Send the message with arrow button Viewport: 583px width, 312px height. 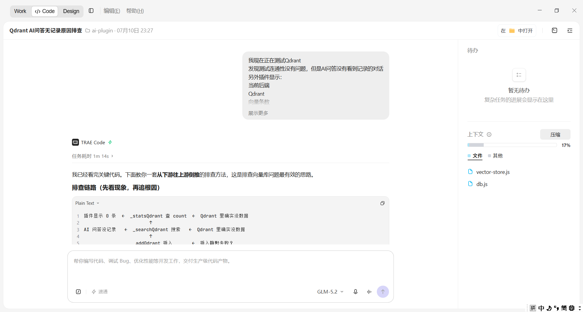[383, 292]
